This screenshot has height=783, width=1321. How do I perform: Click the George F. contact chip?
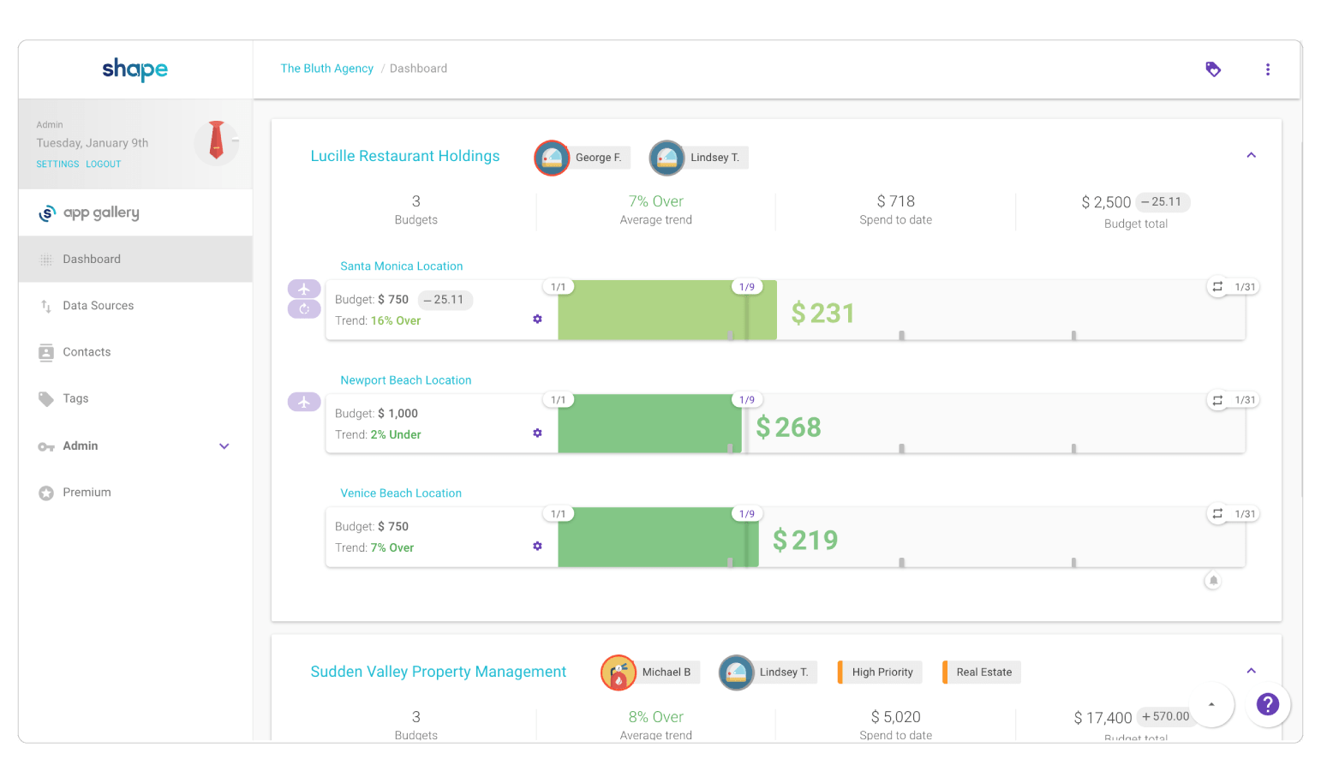[x=582, y=158]
